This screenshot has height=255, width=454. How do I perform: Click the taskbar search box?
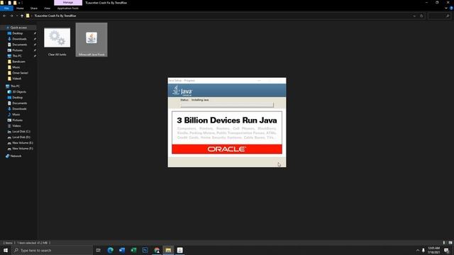[52, 250]
